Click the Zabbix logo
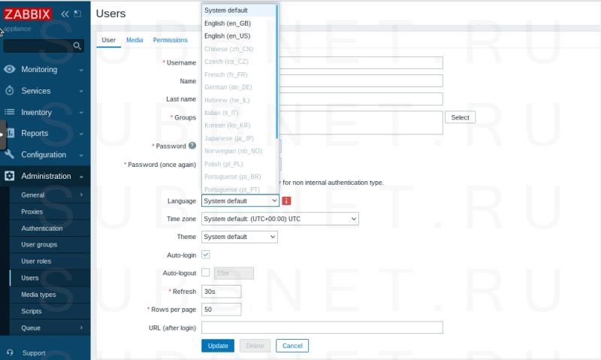This screenshot has width=601, height=360. (29, 14)
